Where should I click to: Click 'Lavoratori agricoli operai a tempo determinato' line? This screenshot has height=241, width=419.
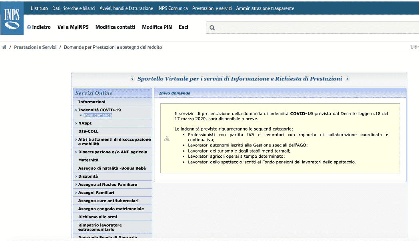[x=237, y=157]
